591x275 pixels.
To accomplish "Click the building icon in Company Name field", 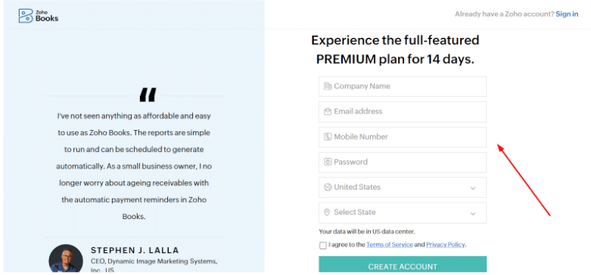I will pyautogui.click(x=328, y=86).
